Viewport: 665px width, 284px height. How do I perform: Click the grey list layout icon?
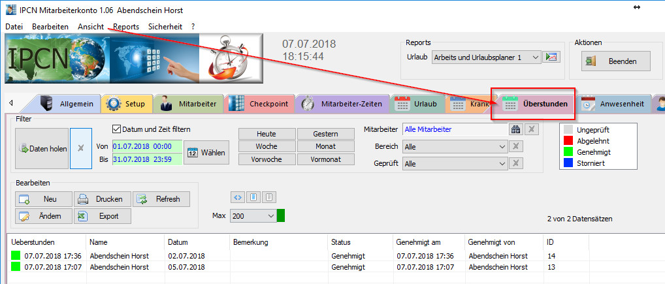269,197
